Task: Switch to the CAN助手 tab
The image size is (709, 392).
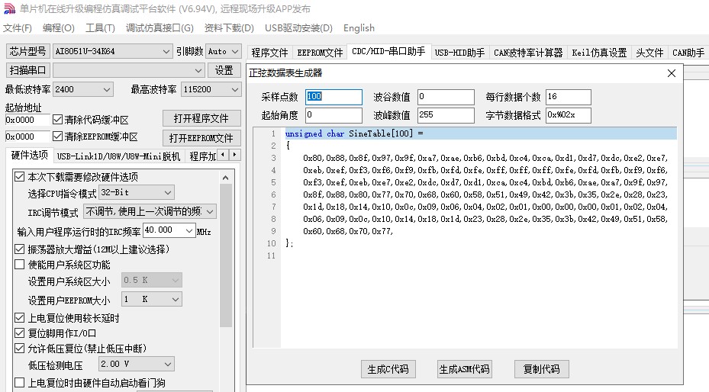Action: [x=688, y=53]
